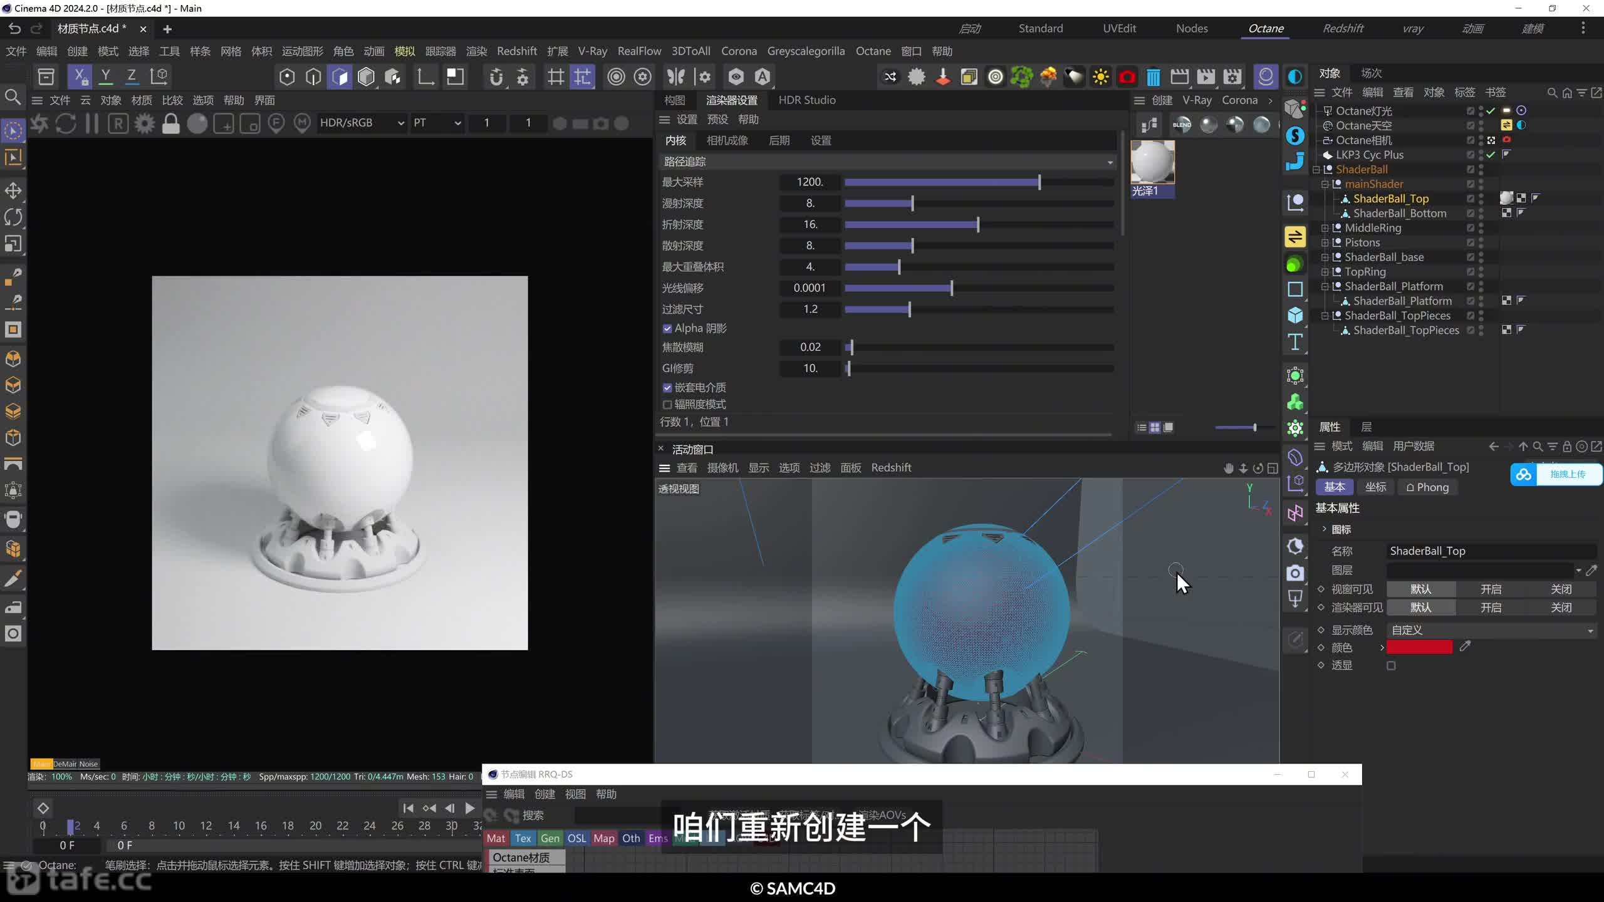This screenshot has width=1604, height=902.
Task: Enable the 辐照度模式 checkbox
Action: (x=667, y=405)
